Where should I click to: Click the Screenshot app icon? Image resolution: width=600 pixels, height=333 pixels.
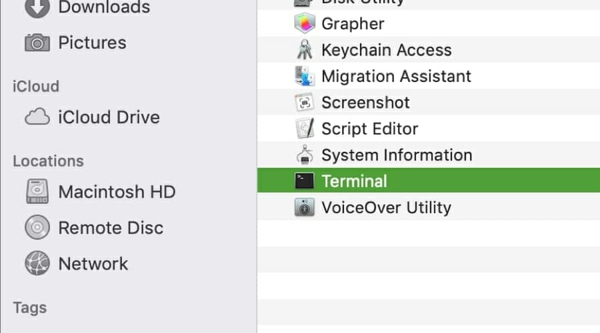coord(305,103)
